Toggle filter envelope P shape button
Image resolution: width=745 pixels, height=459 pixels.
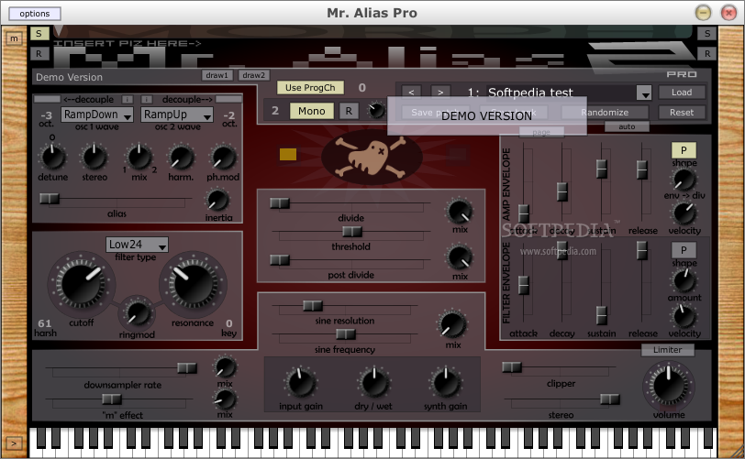coord(684,250)
